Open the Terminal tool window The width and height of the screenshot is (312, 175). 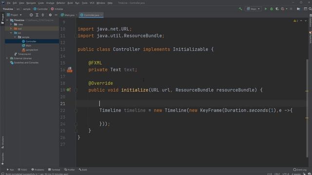[54, 170]
